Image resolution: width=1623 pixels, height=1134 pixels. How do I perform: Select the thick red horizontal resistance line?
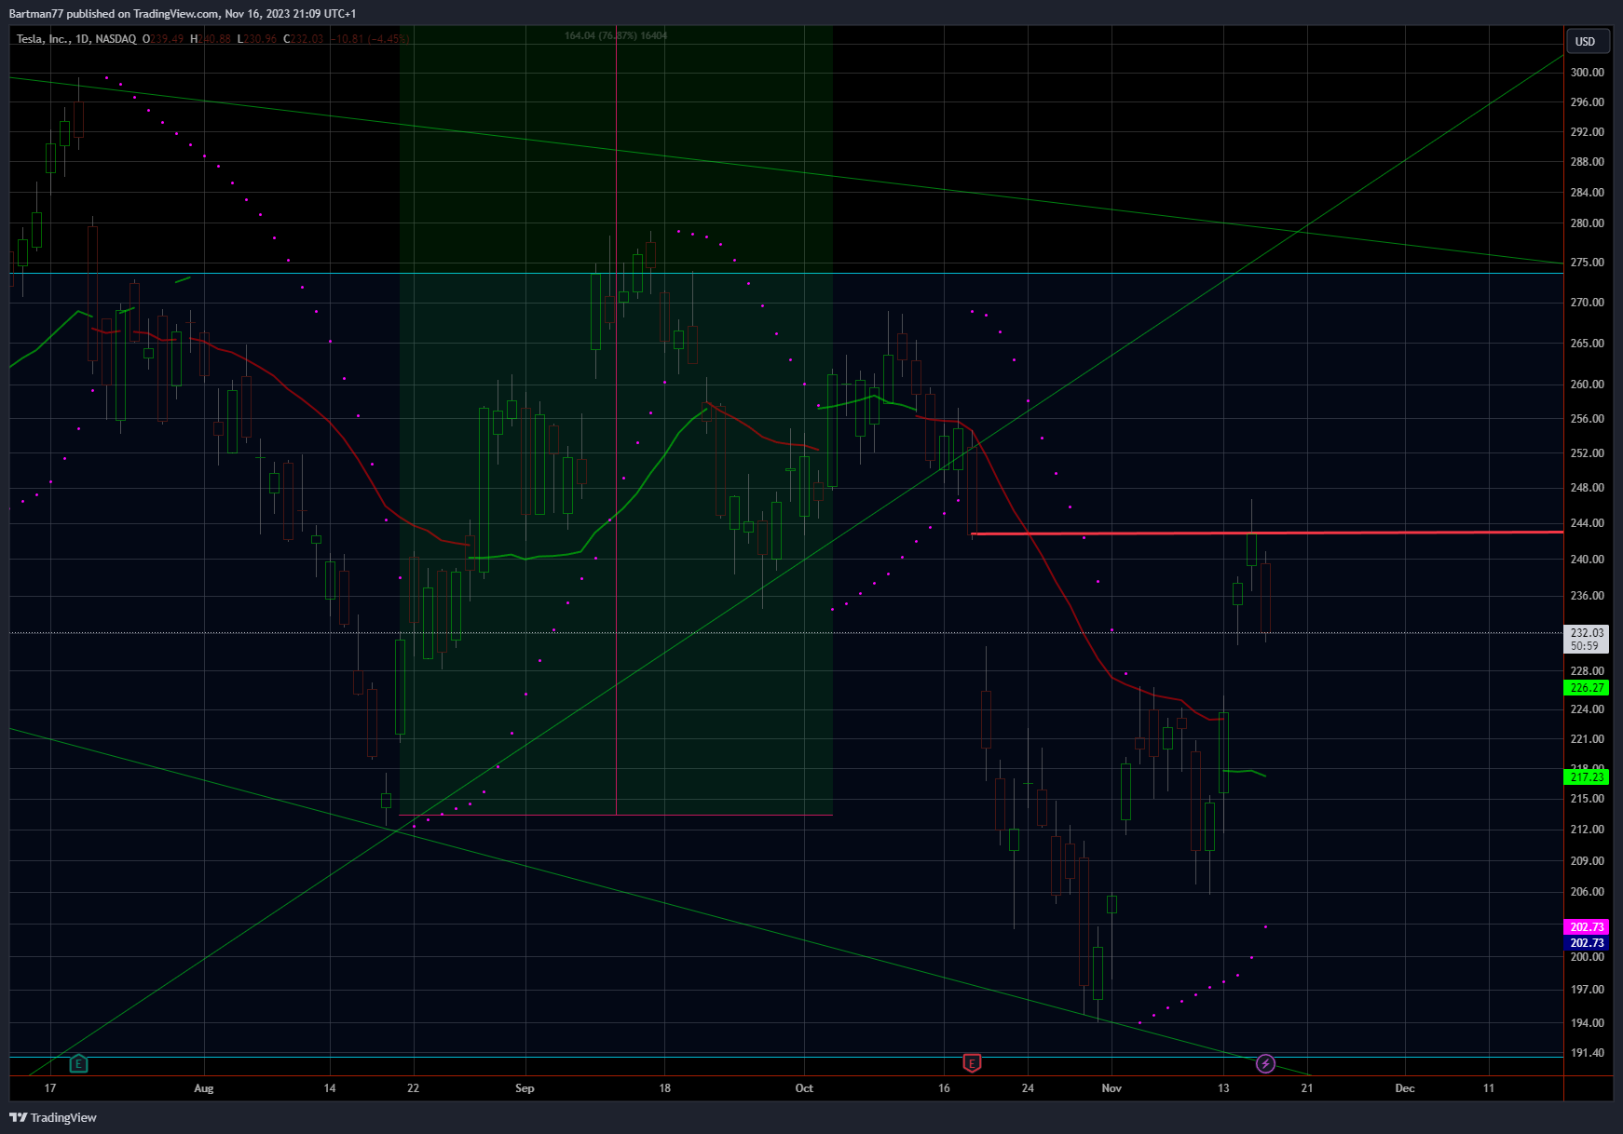coord(1267,533)
